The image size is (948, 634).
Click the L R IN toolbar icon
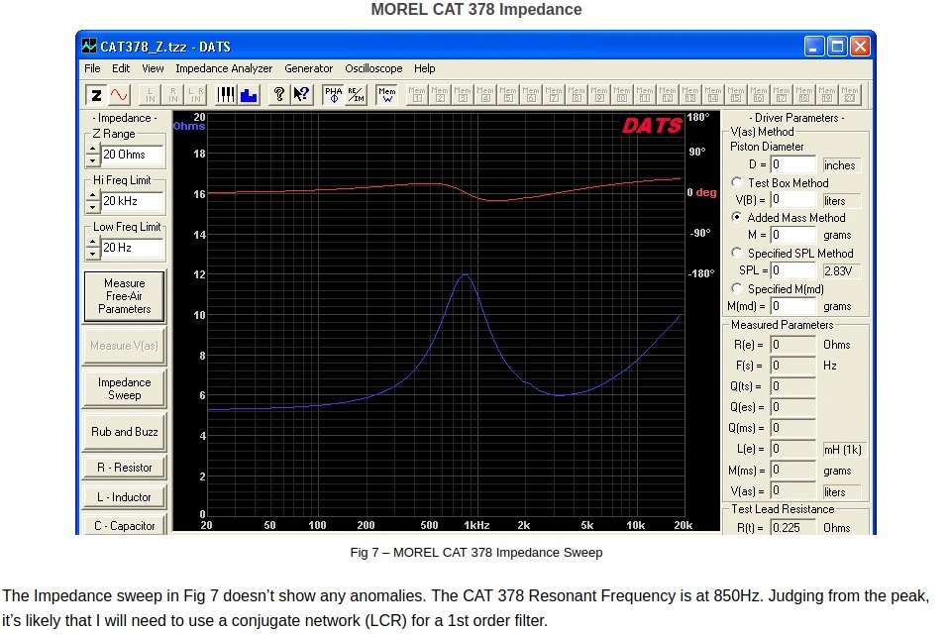coord(196,95)
